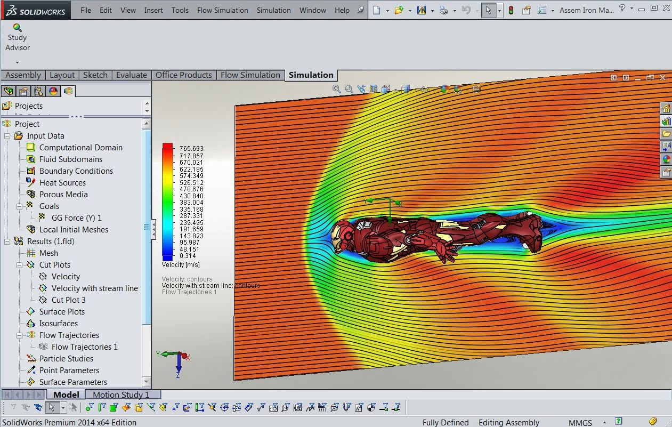Open the Flow Simulation menu
The image size is (672, 427).
(x=222, y=10)
